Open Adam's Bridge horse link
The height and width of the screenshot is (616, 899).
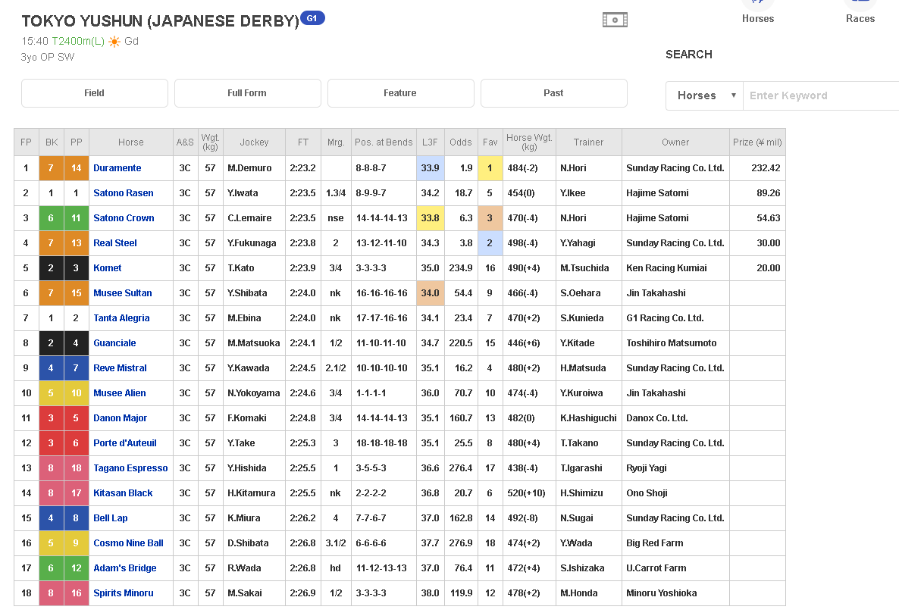tap(125, 568)
